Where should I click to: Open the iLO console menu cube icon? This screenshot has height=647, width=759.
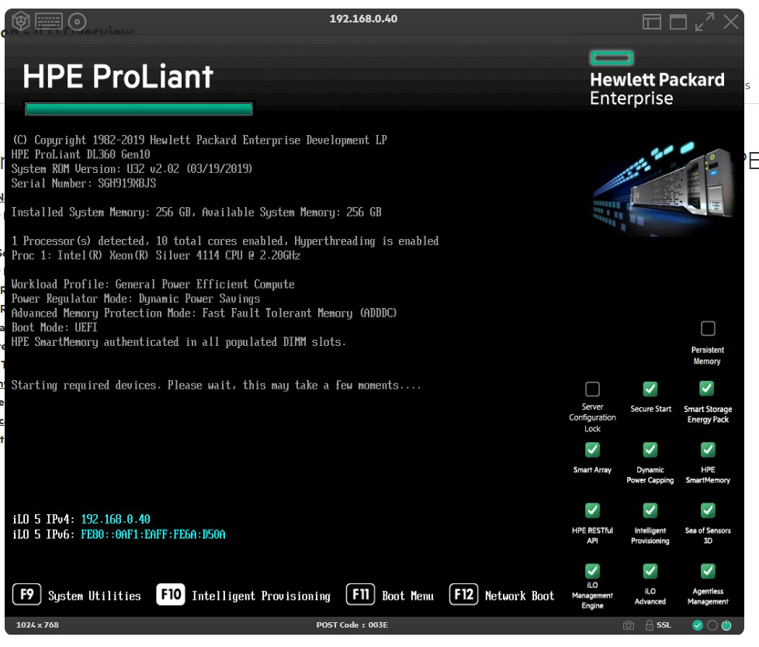[21, 21]
